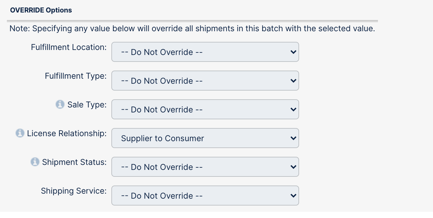Click the Sale Type label text

click(x=87, y=105)
